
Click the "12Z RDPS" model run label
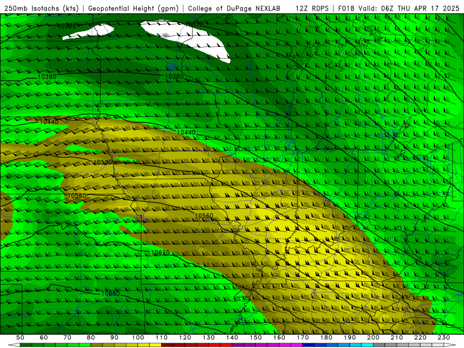click(312, 8)
